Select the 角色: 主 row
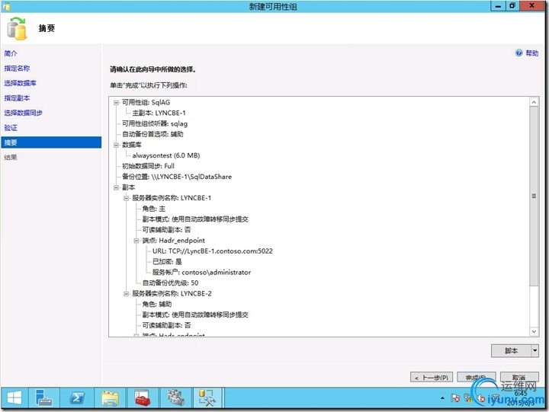The width and height of the screenshot is (549, 412). pyautogui.click(x=154, y=209)
